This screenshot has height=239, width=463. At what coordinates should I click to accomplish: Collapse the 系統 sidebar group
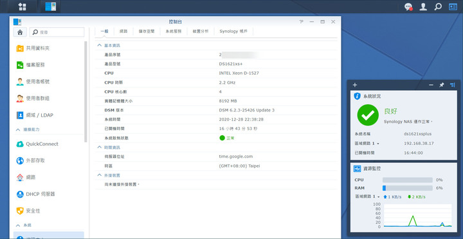[19, 225]
